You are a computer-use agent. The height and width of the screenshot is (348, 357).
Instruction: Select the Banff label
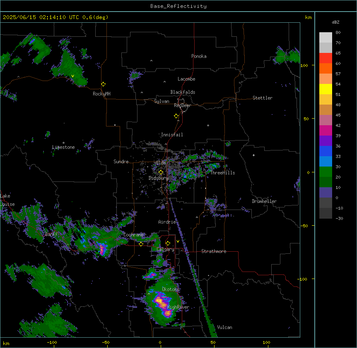[x=51, y=234]
